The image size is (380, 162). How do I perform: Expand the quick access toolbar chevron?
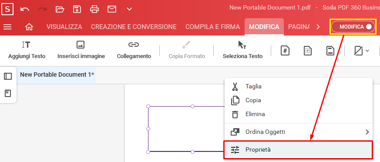[x=129, y=9]
